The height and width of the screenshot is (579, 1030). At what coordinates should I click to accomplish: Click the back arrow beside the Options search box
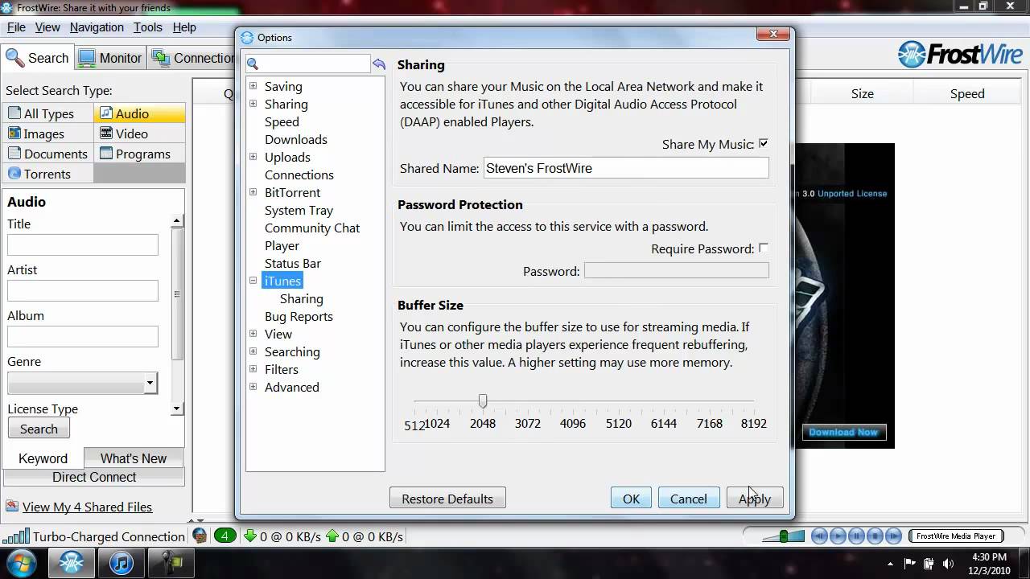pyautogui.click(x=378, y=64)
